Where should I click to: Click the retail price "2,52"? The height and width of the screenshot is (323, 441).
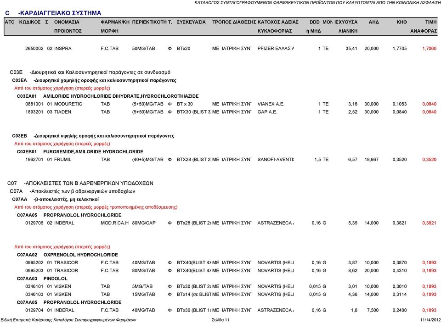353,112
